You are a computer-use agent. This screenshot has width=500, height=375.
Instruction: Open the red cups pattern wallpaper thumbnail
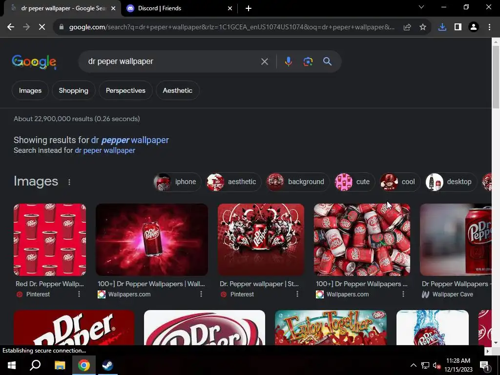(x=50, y=240)
